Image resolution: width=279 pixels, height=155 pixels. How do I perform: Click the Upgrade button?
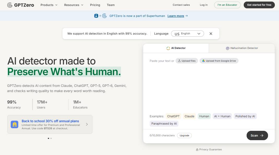coord(184,135)
